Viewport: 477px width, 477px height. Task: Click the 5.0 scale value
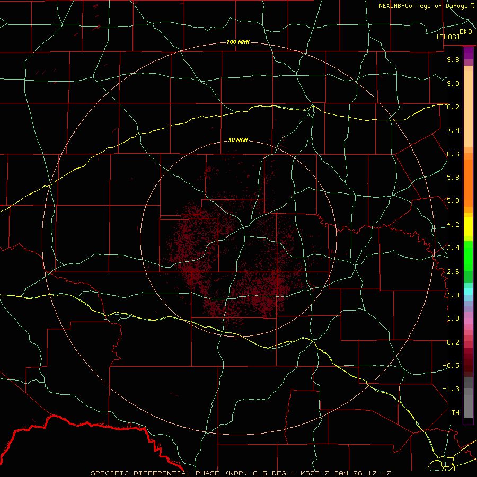point(453,201)
